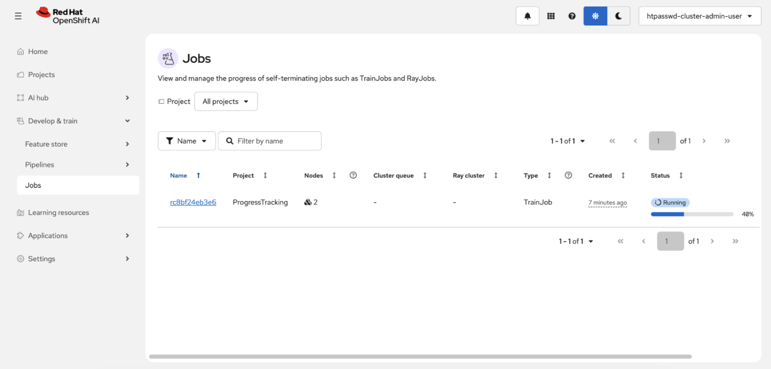Click the Red Hat OpenShift AI logo
Image resolution: width=771 pixels, height=369 pixels.
pos(68,16)
